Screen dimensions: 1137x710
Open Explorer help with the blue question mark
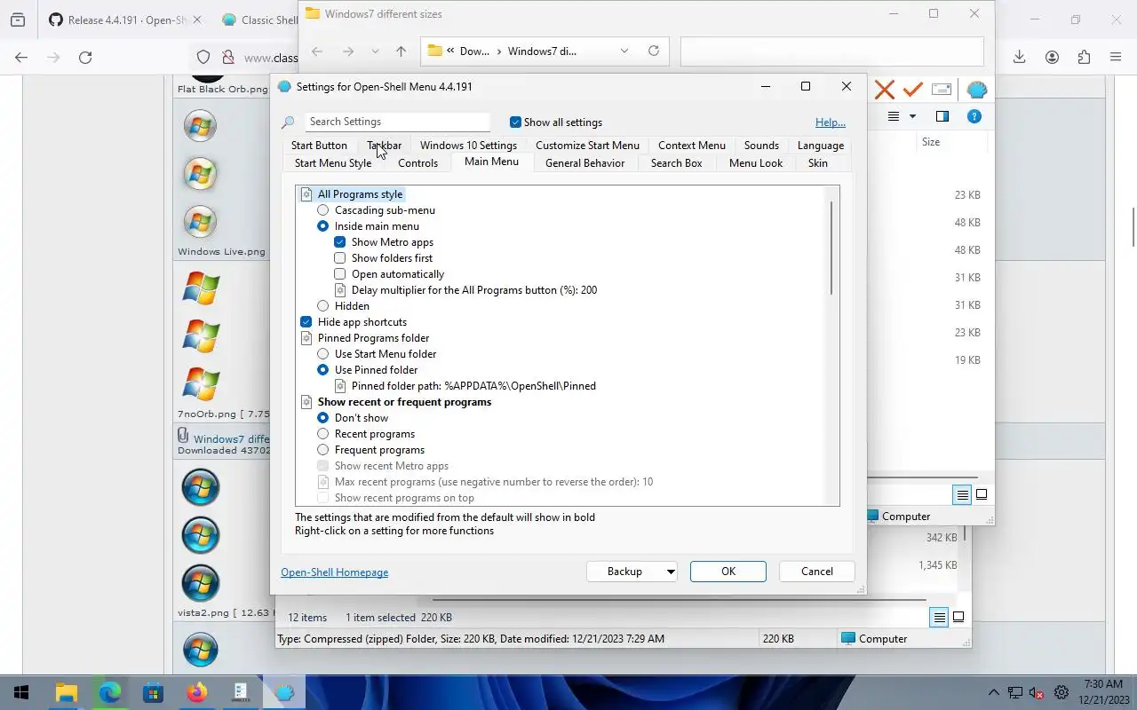974,116
